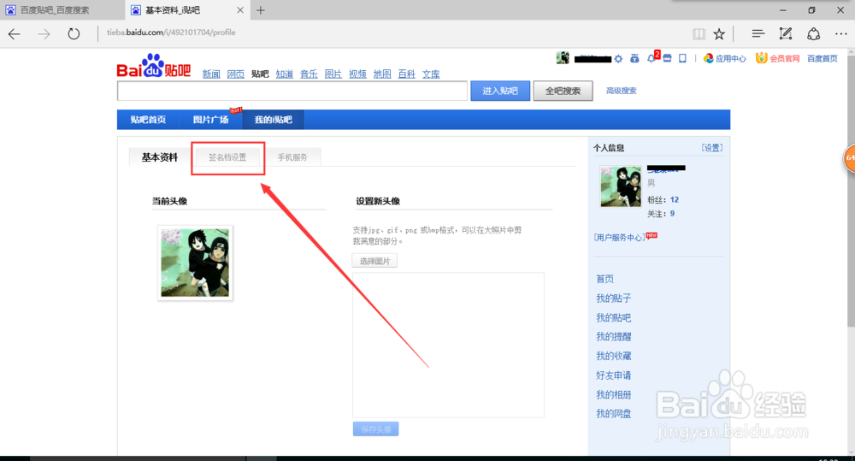This screenshot has width=855, height=461.
Task: Select 我的i贴吧 in navigation bar
Action: pos(274,120)
